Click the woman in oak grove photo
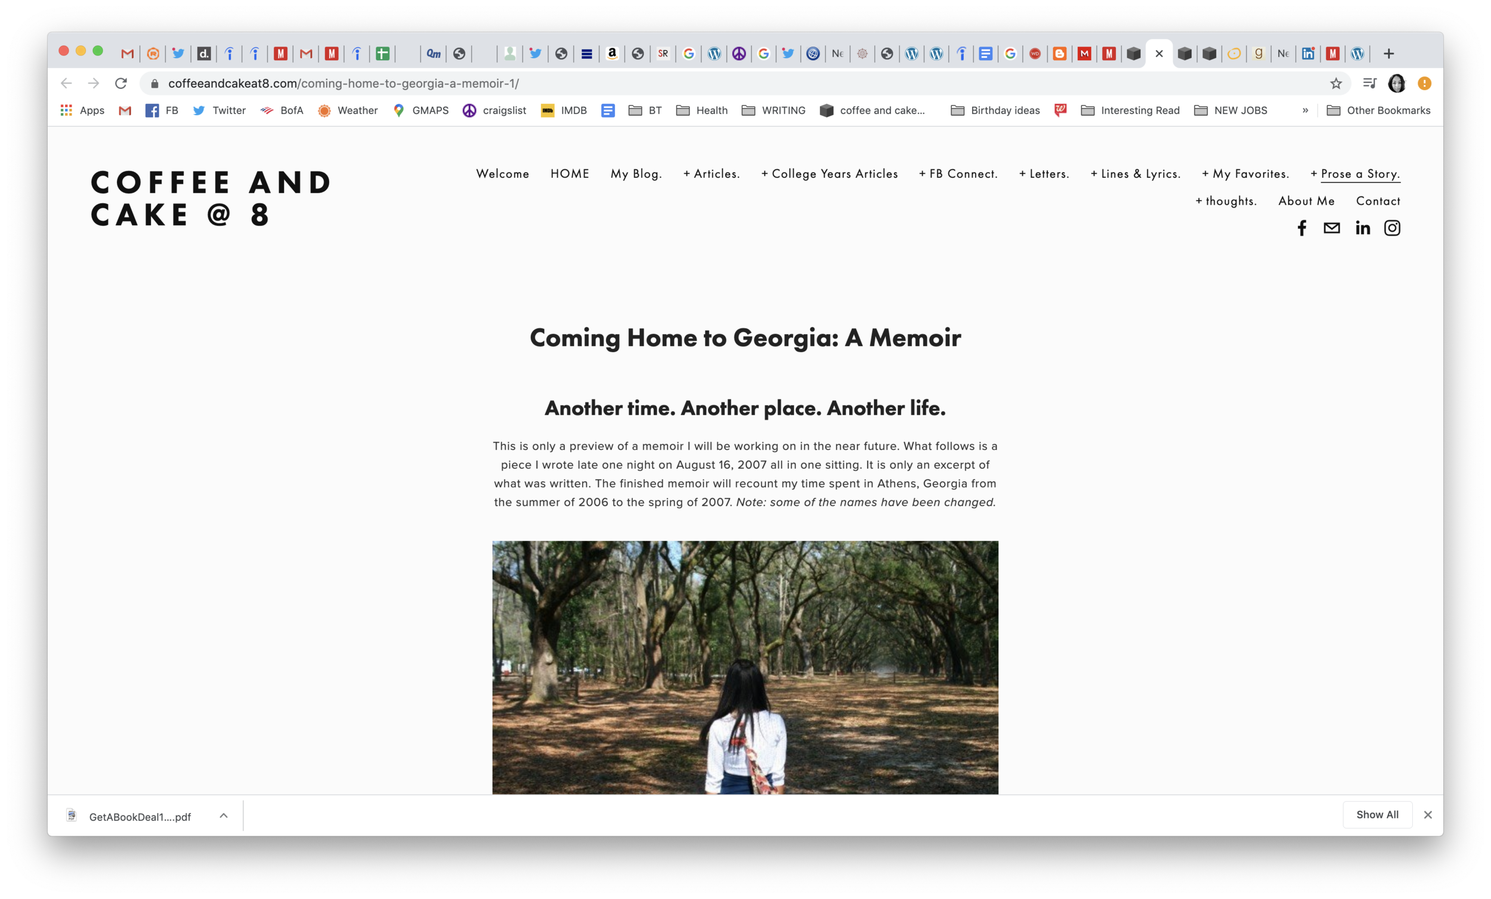This screenshot has width=1491, height=899. tap(745, 667)
